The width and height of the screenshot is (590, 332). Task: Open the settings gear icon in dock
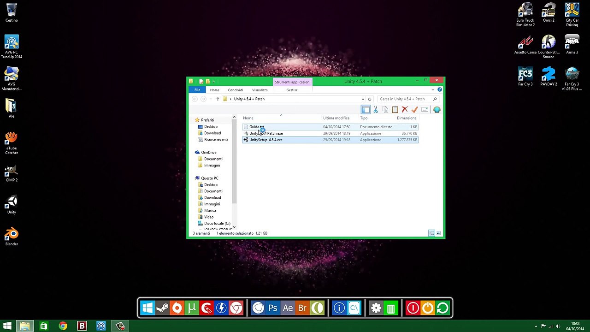click(376, 308)
